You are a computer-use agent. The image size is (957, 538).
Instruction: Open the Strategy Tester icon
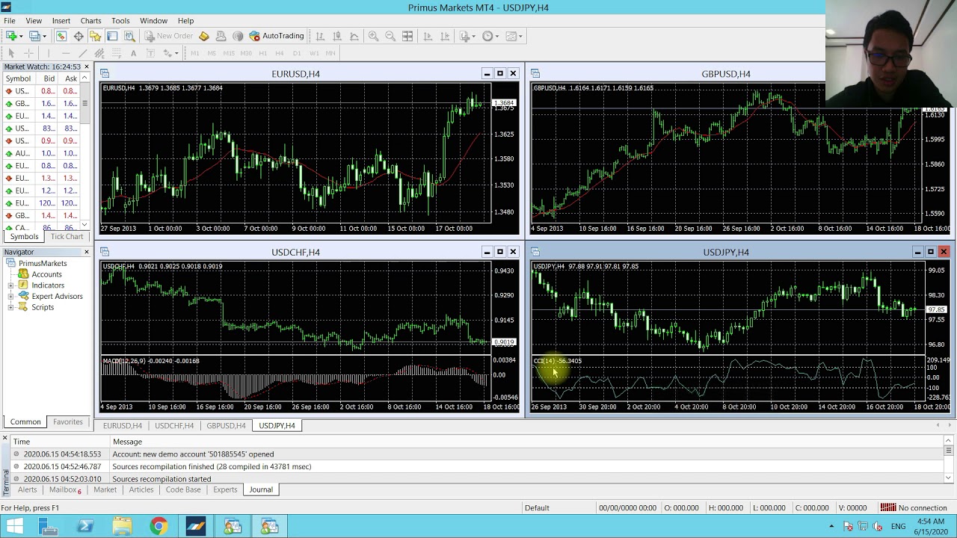pyautogui.click(x=129, y=36)
